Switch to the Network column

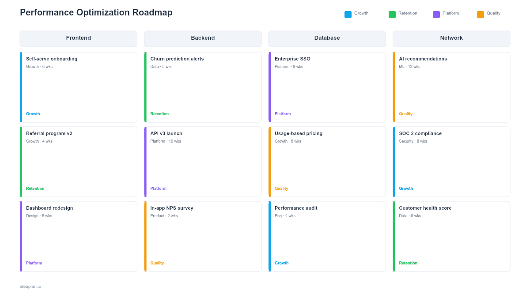click(x=451, y=38)
